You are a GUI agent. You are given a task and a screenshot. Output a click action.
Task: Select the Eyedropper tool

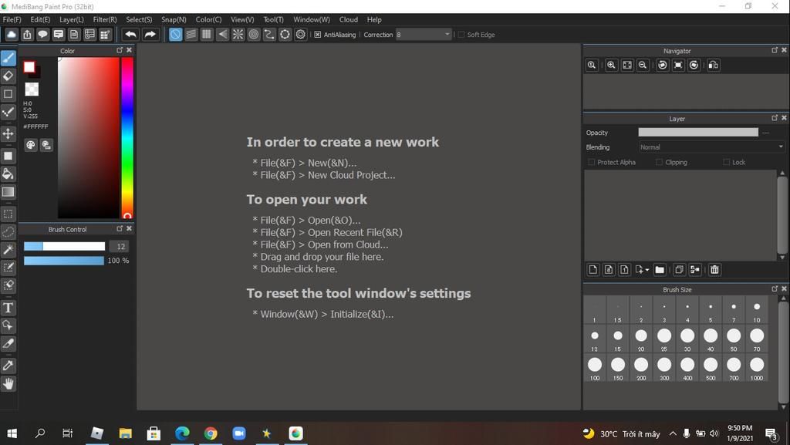point(8,366)
